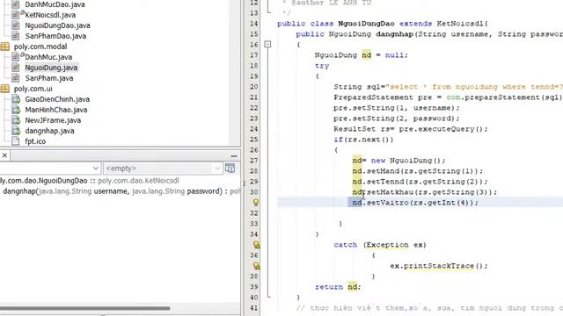Click poly.com.modal package icon

tap(5, 47)
